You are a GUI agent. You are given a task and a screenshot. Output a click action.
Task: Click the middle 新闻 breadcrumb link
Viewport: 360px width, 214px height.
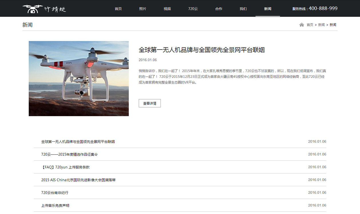coord(321,25)
